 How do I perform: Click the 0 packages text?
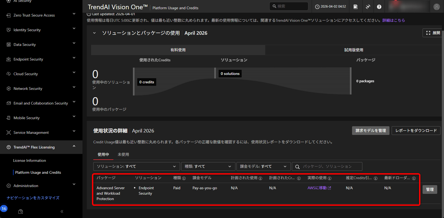point(365,81)
